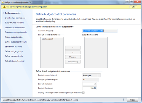Screen dimensions: 142x103
Task: Go to Activate budget control
Action: click(x=15, y=61)
